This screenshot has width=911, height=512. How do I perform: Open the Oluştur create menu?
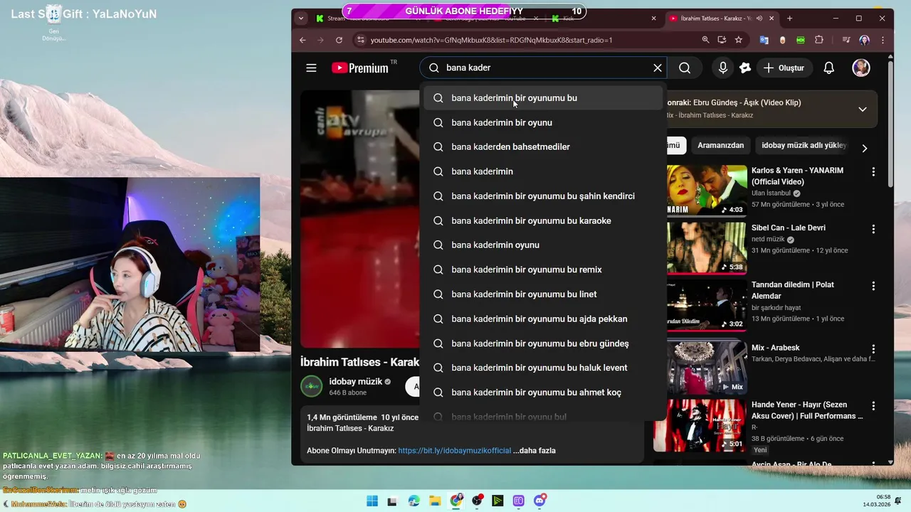[784, 68]
